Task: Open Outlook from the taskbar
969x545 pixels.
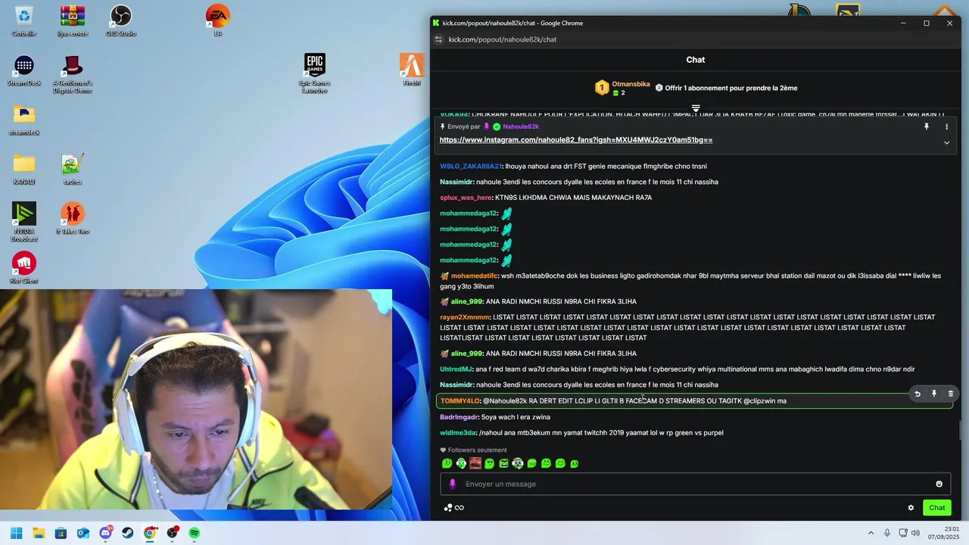Action: point(83,534)
